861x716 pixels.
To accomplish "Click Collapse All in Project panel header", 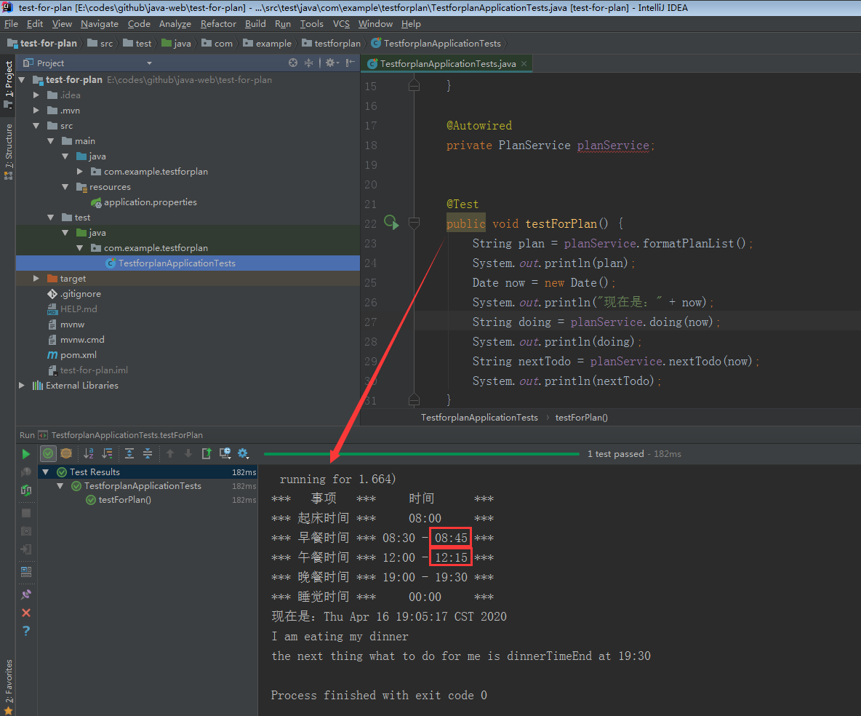I will 308,63.
